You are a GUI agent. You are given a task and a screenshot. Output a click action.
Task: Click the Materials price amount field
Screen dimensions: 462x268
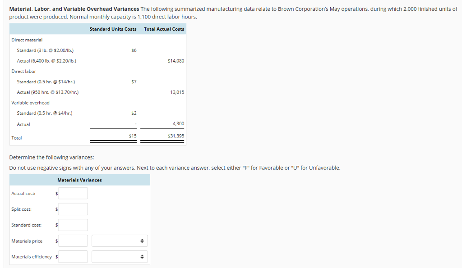pos(73,241)
